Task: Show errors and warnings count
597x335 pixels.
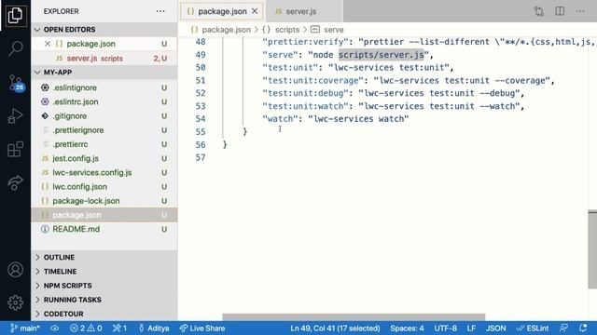Action: coord(86,328)
